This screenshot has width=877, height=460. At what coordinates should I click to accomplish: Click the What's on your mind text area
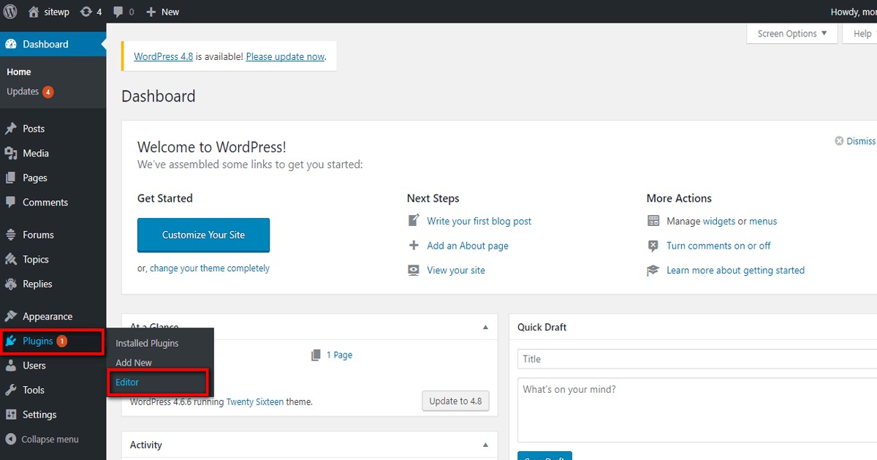coord(697,410)
